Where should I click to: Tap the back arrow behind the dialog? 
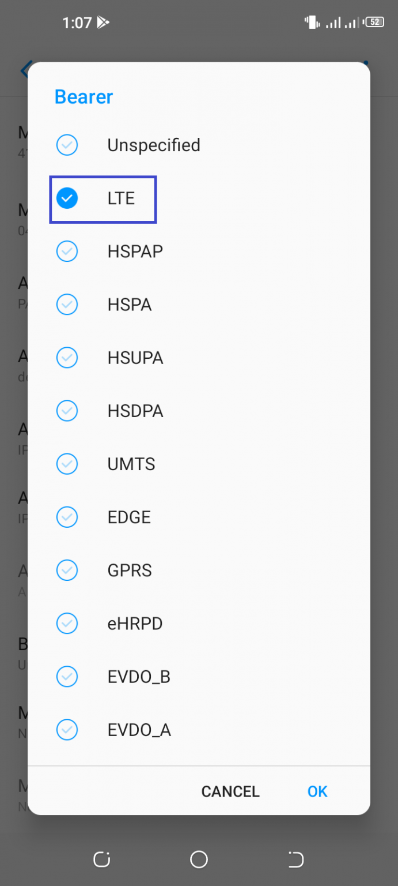click(x=24, y=71)
